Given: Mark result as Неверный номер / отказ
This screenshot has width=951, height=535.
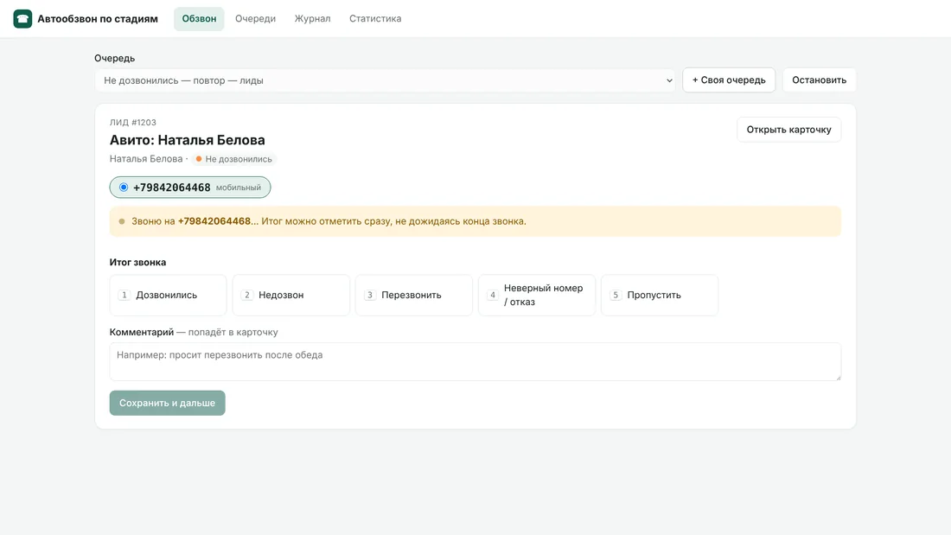Looking at the screenshot, I should click(x=537, y=296).
